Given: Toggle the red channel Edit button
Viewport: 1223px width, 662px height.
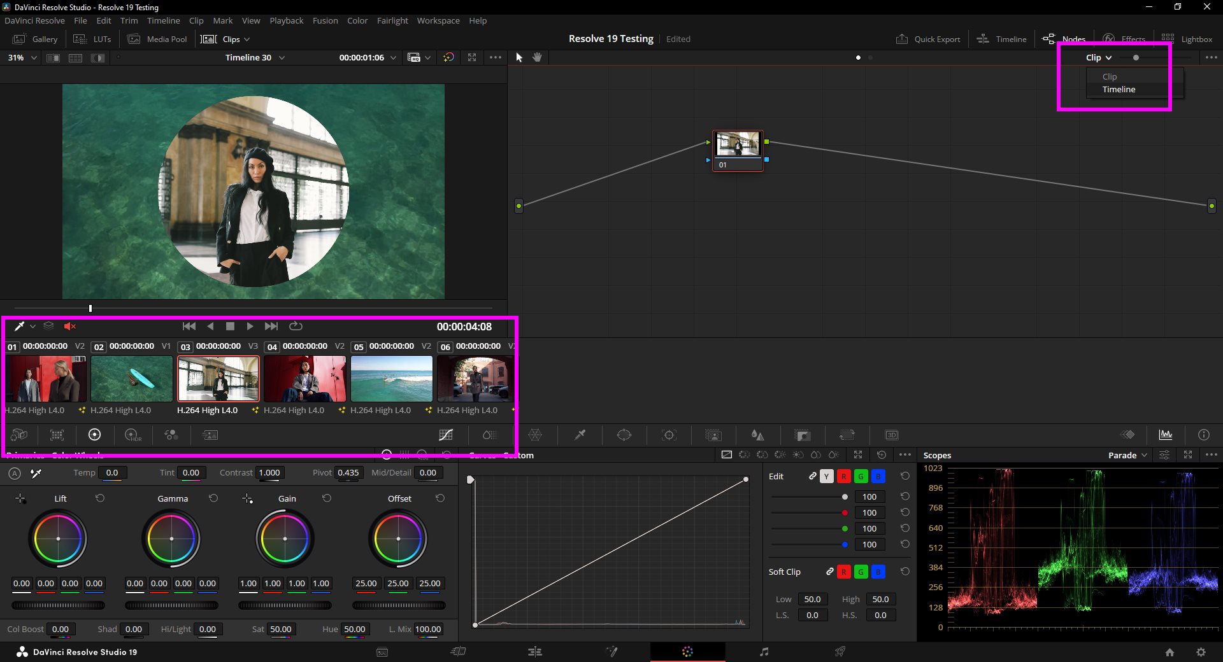Looking at the screenshot, I should click(x=844, y=476).
